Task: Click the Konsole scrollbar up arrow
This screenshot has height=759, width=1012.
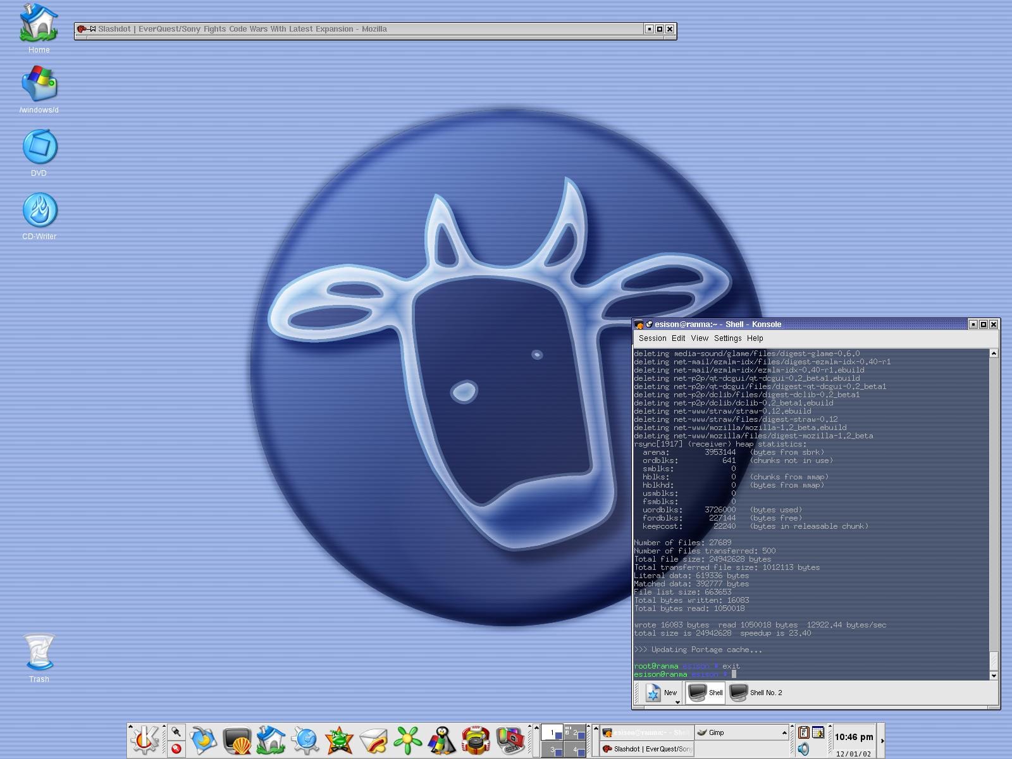Action: [994, 354]
